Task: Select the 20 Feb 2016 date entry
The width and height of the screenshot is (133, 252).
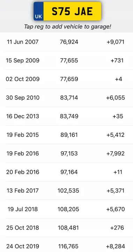Action: click(23, 172)
